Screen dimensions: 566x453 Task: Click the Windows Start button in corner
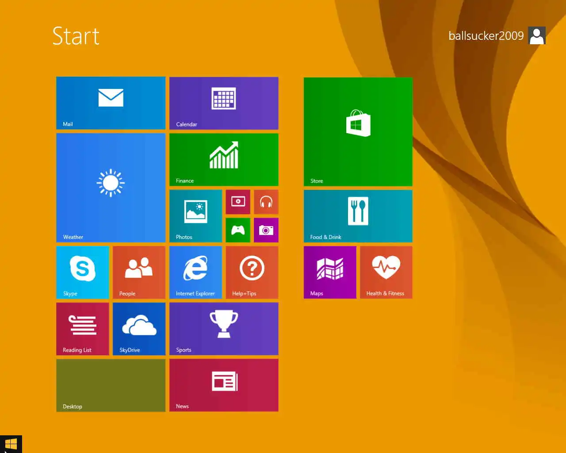coord(11,444)
